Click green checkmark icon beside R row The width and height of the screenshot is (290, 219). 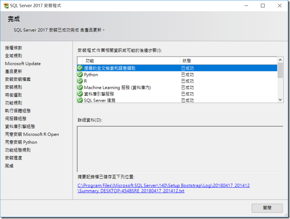click(x=80, y=81)
